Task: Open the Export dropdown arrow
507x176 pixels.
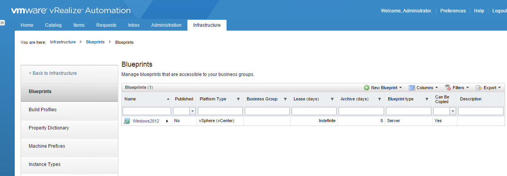Action: click(x=500, y=88)
